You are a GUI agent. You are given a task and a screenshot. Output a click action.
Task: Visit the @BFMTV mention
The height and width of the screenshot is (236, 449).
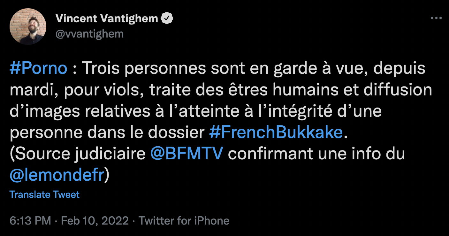tap(186, 154)
